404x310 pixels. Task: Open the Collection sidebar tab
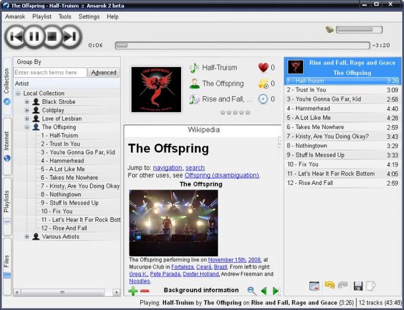7,86
